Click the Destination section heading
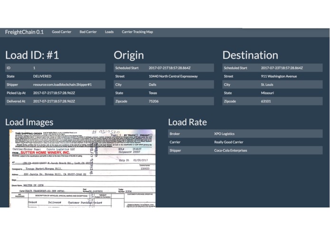 (x=250, y=55)
